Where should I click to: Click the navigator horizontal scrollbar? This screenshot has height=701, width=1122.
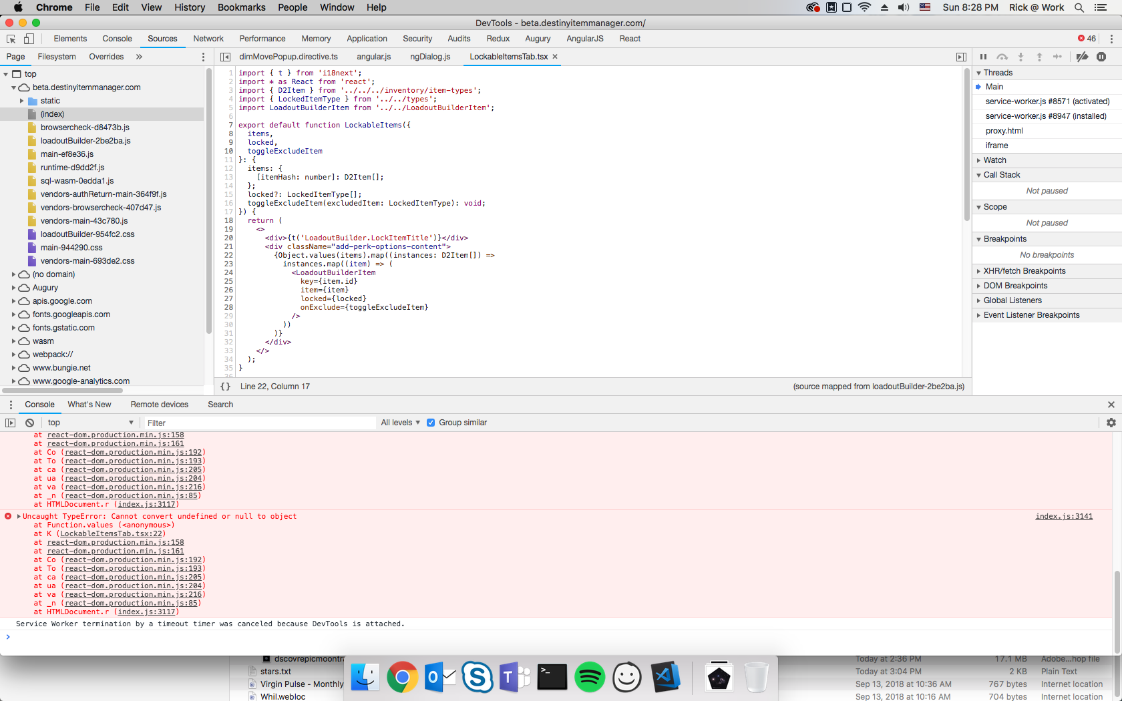coord(63,391)
